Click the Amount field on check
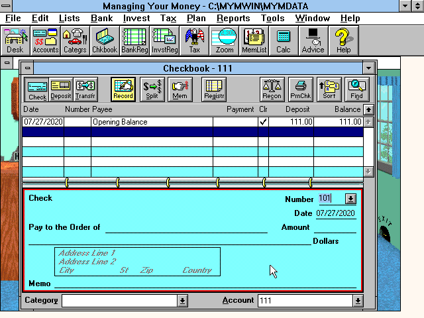 tap(335, 228)
